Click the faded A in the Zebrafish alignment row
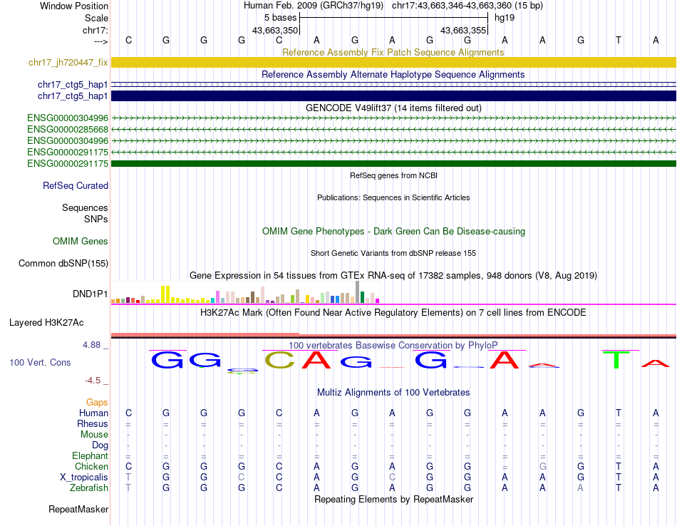This screenshot has width=677, height=526. [x=580, y=488]
